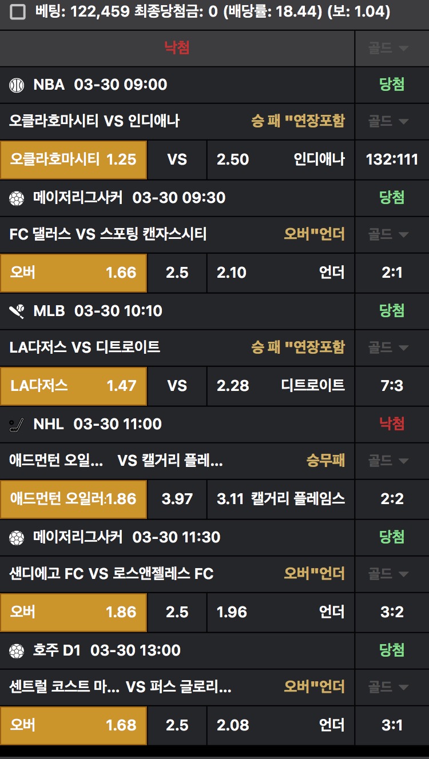Click the soccer ball icon for 03-30 09:30 match
Image resolution: width=429 pixels, height=759 pixels.
(17, 198)
